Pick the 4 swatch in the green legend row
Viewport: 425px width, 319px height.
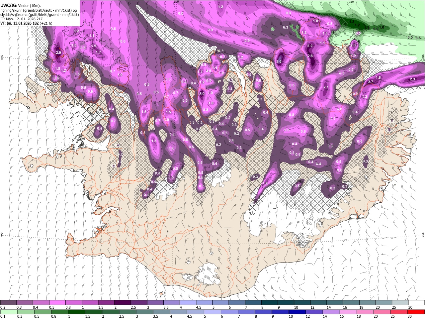click(178, 312)
